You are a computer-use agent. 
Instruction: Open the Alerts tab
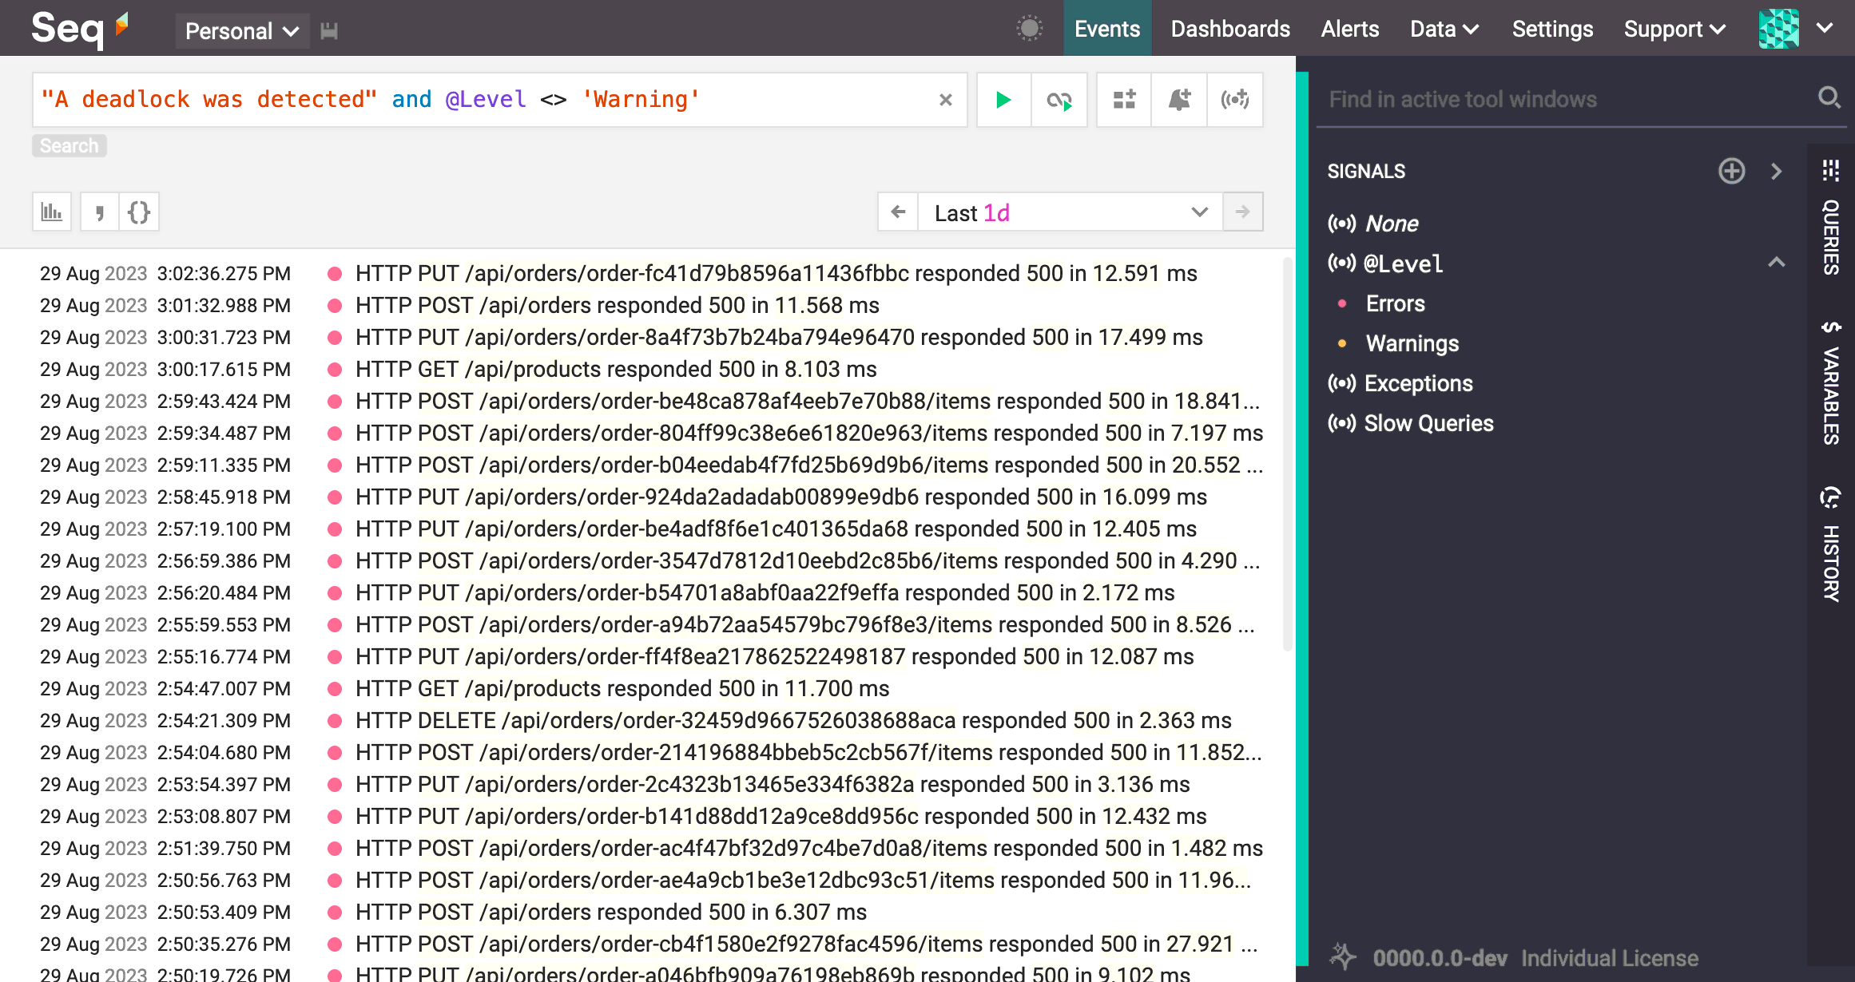pyautogui.click(x=1350, y=29)
